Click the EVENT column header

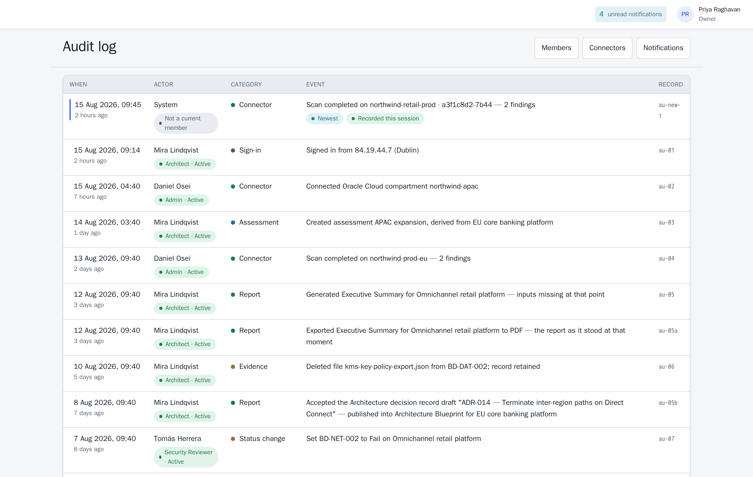315,84
